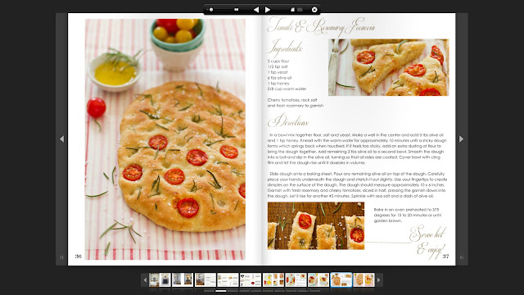Select highlighted ninth thumbnail of focaccia spread
Viewport: 524px width, 295px height.
coord(341,279)
